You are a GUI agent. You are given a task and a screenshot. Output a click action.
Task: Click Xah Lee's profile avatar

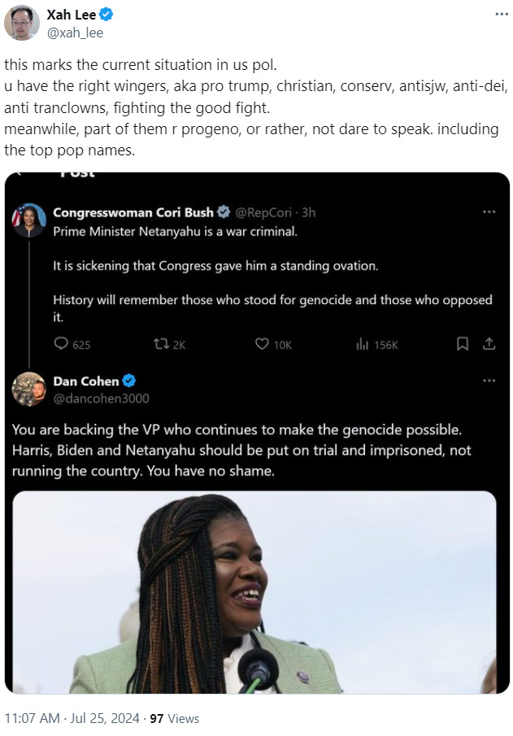22,22
